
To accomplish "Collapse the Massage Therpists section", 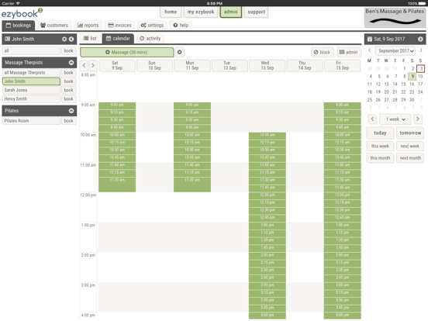I will 71,63.
